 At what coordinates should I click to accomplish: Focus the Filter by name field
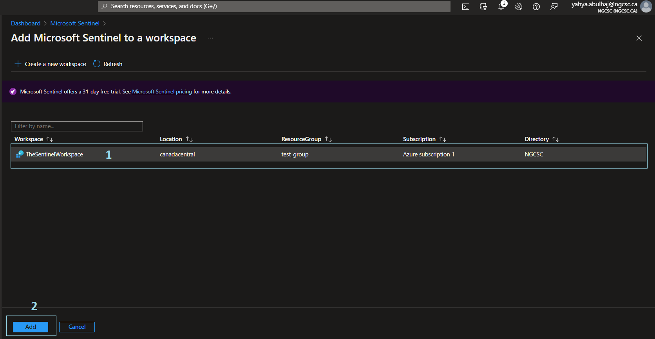tap(77, 126)
